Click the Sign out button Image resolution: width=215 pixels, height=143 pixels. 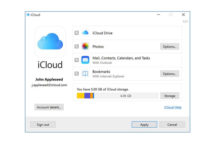point(43,125)
